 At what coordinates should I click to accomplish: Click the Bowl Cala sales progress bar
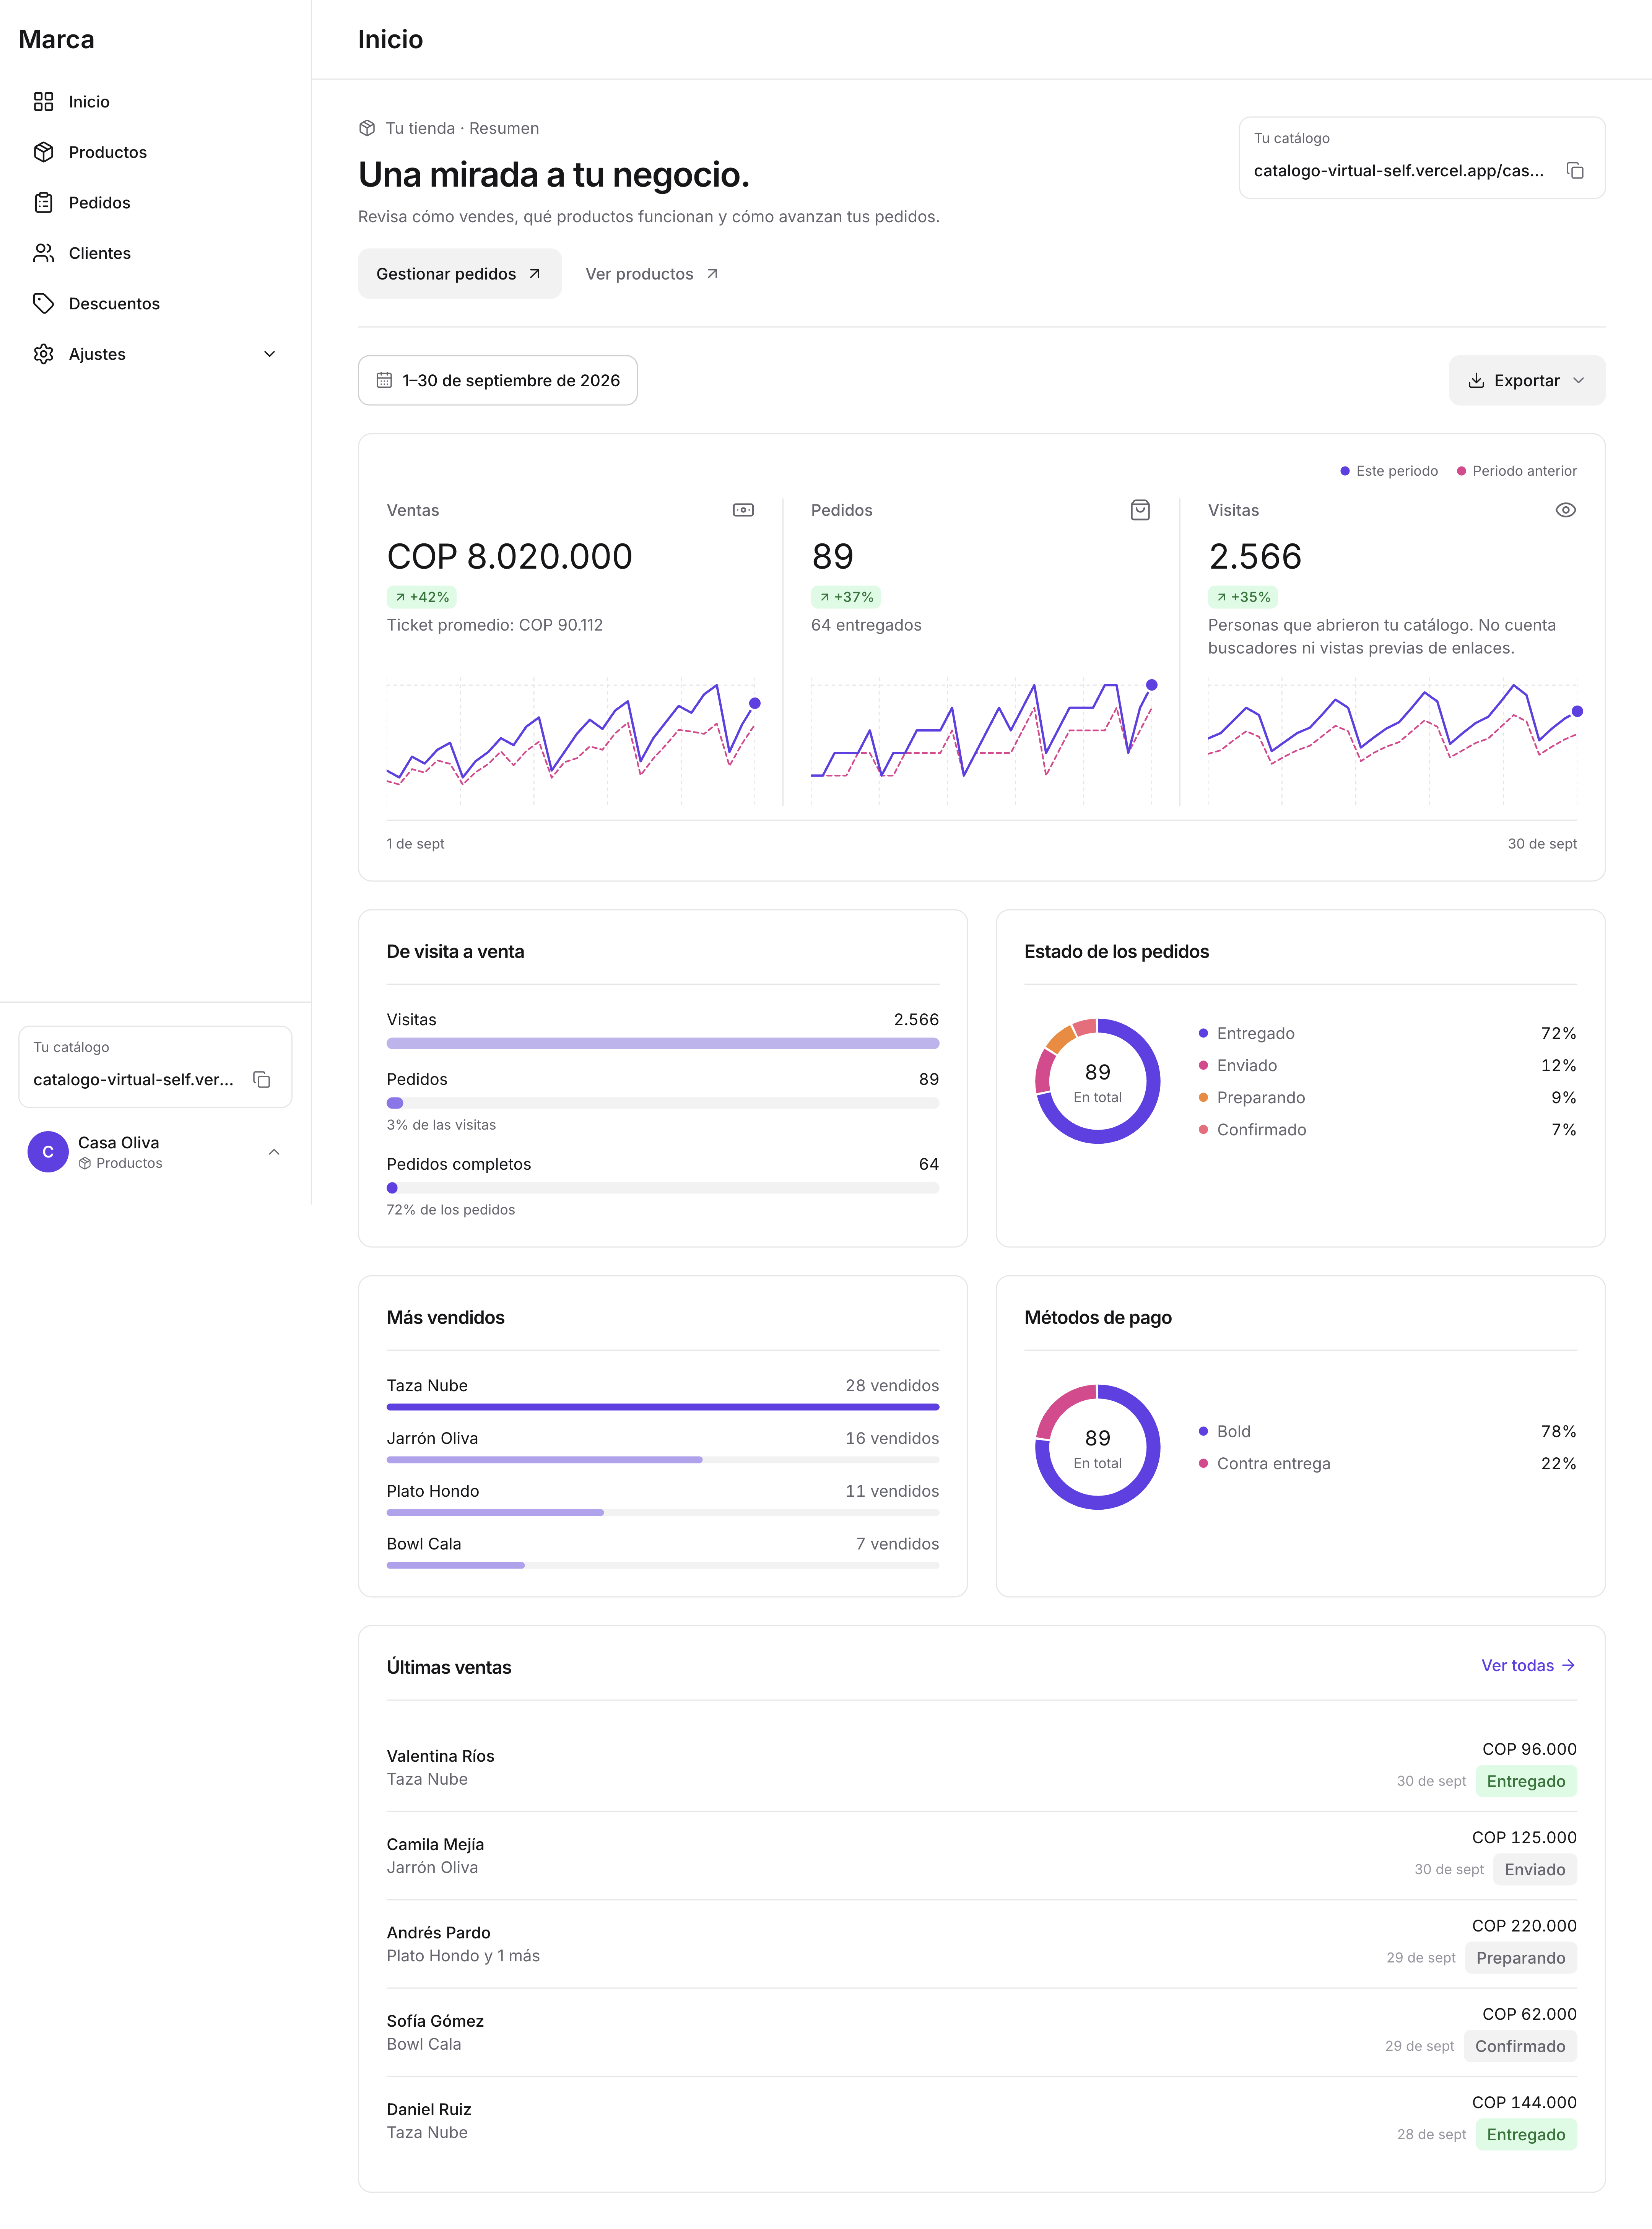pyautogui.click(x=663, y=1566)
